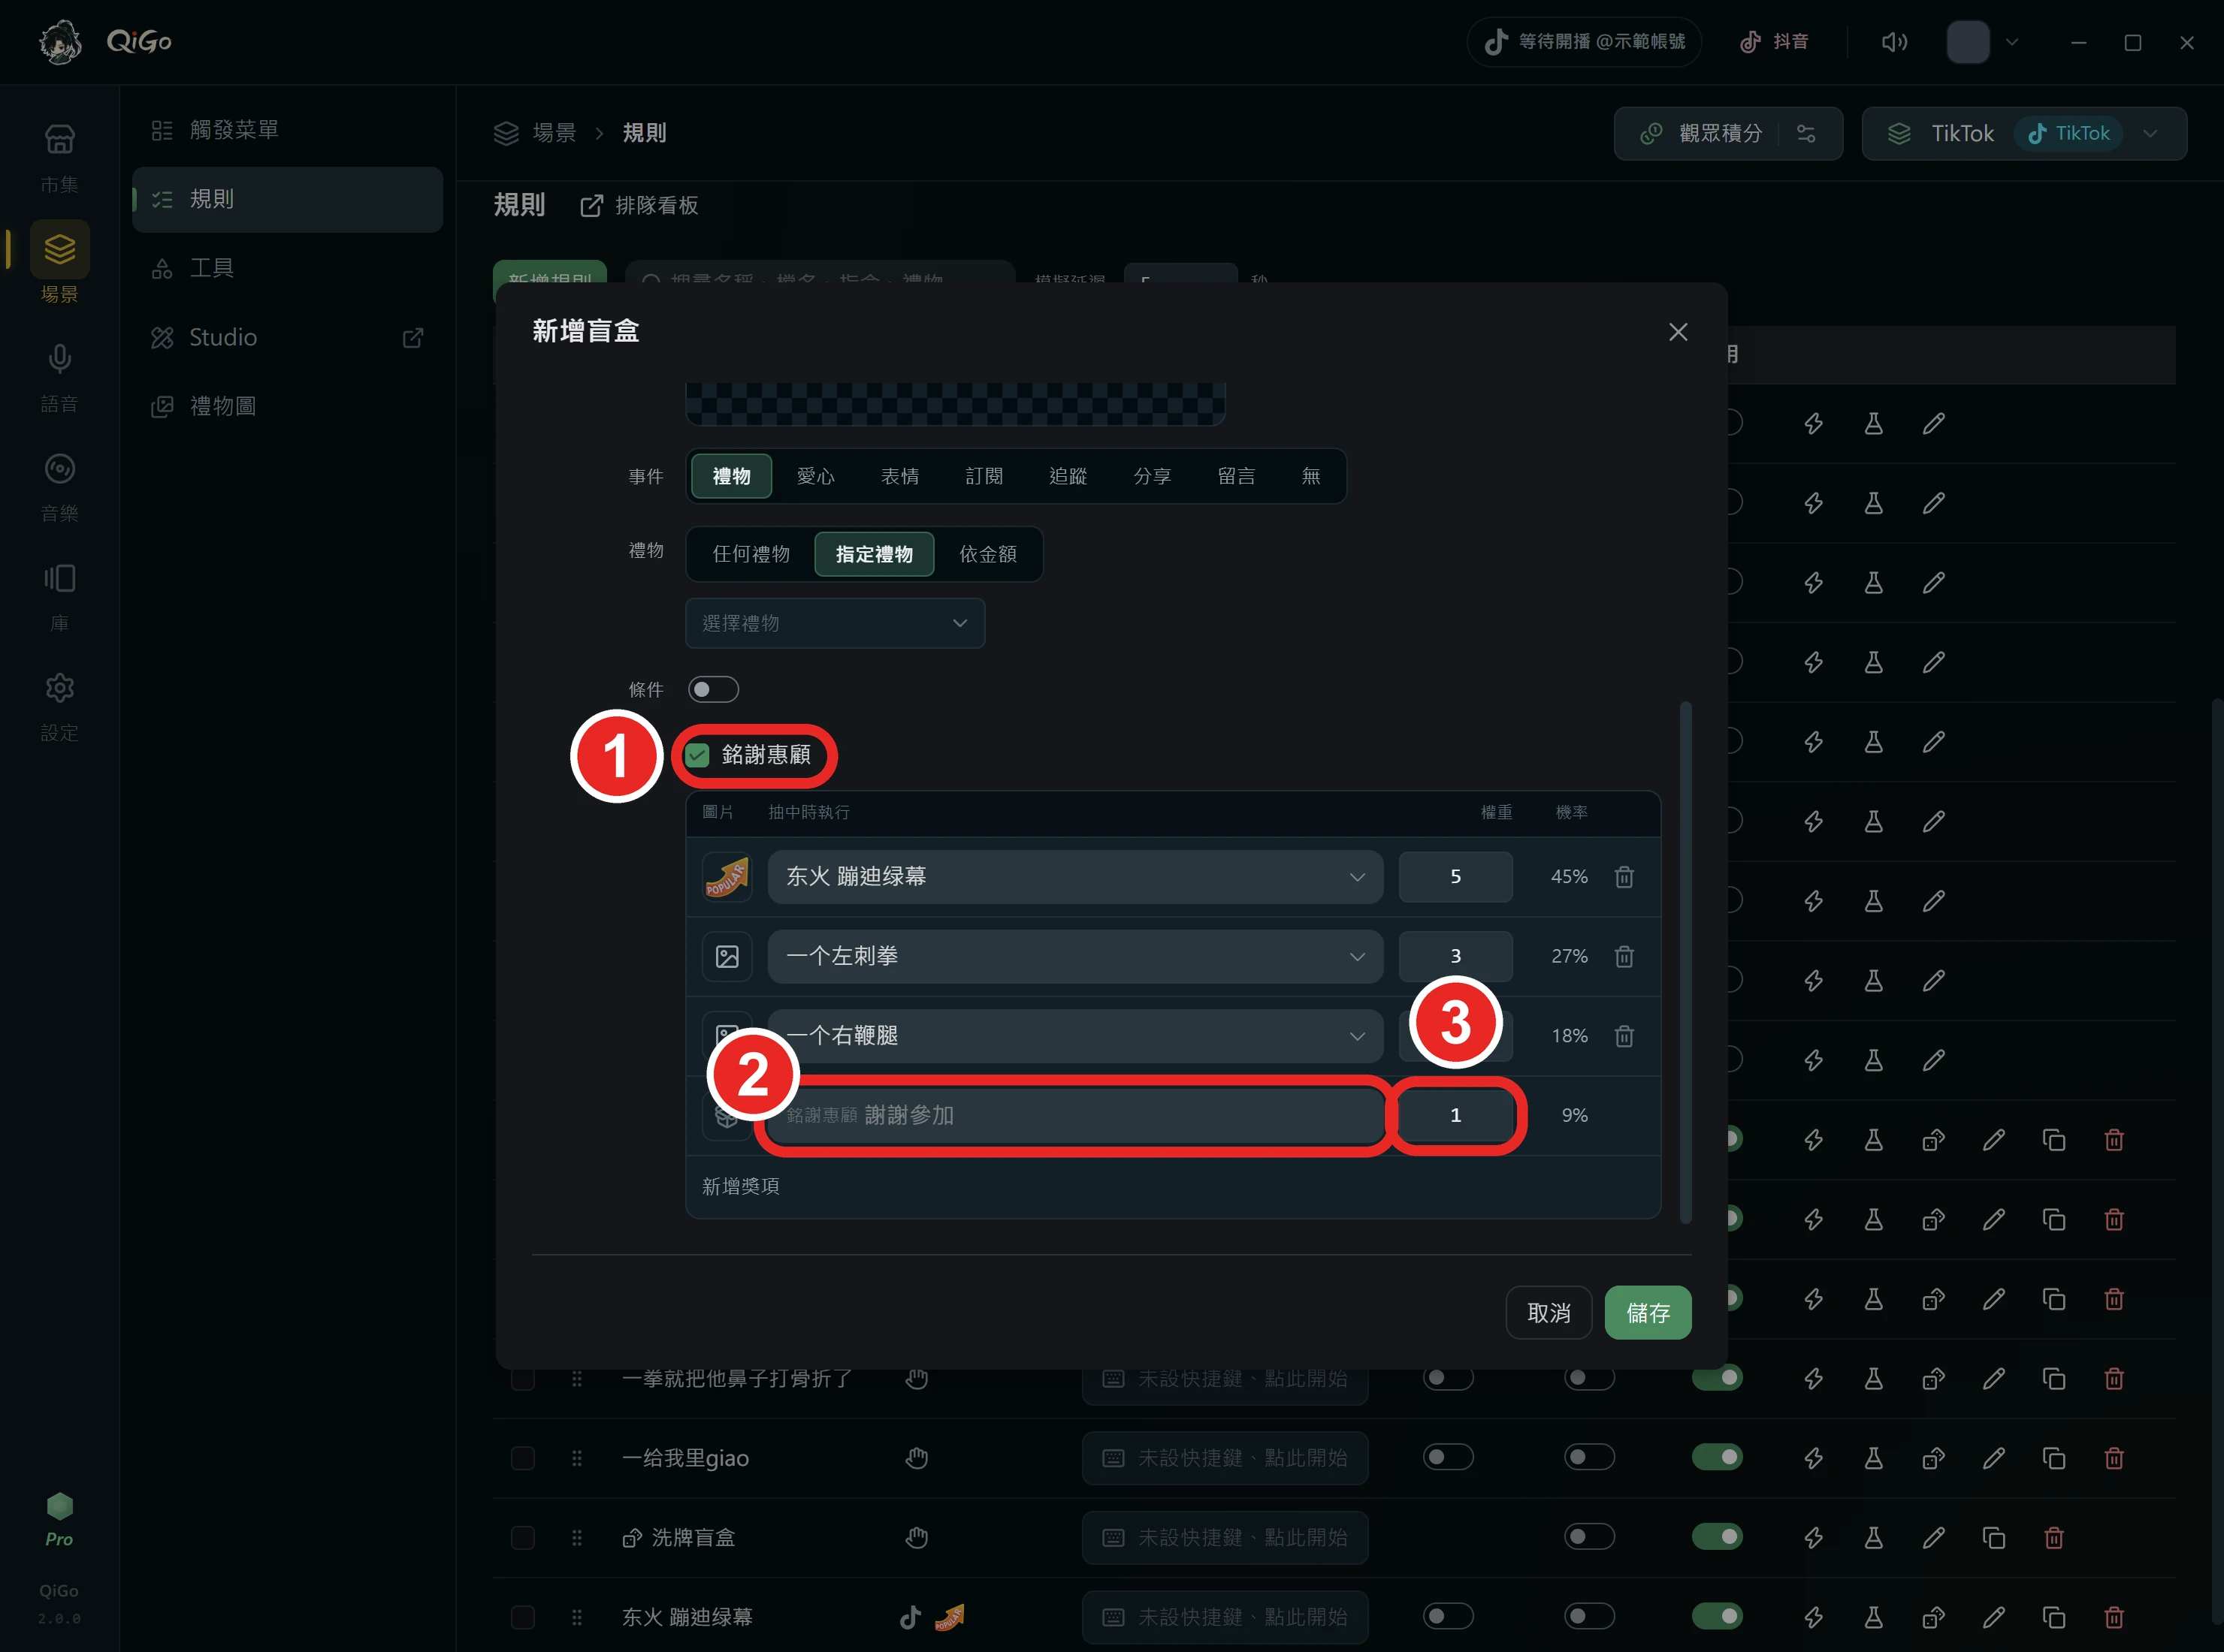The width and height of the screenshot is (2224, 1652).
Task: Click the flask test icon in 洗牌盲盒 row
Action: (x=1873, y=1538)
